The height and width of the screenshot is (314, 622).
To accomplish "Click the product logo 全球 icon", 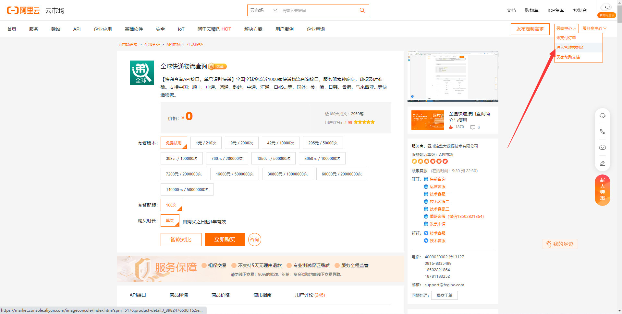I will click(142, 73).
